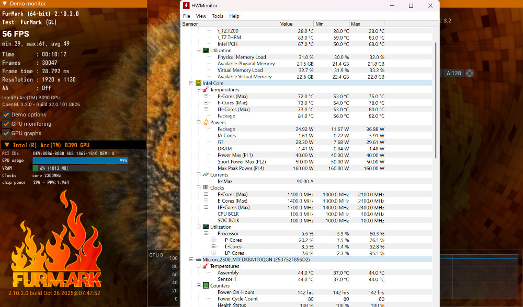This screenshot has height=307, width=523.
Task: Collapse the Micron_2500 drive node
Action: [x=191, y=259]
